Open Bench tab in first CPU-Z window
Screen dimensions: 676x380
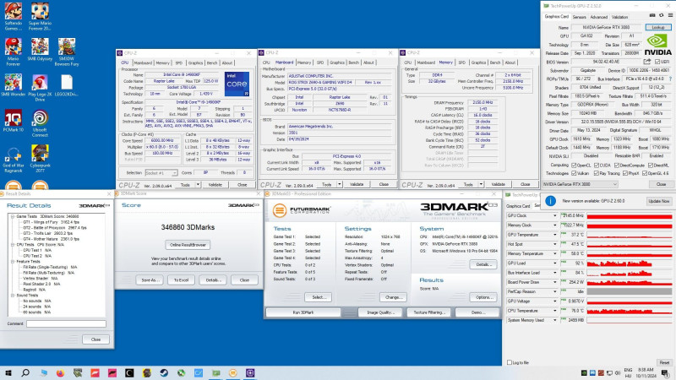(x=212, y=62)
